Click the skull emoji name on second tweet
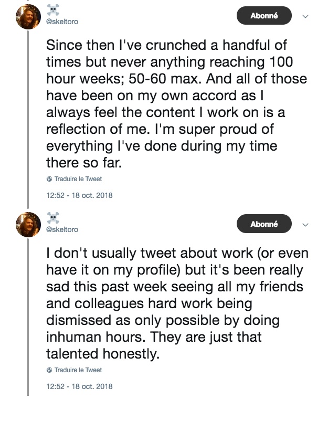Viewport: 328px width, 441px height. (x=54, y=218)
